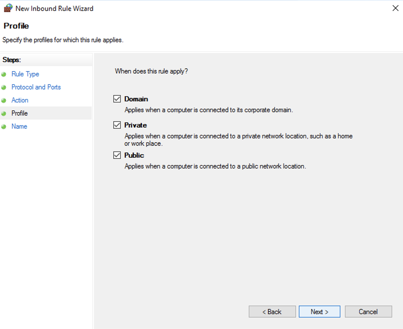
Task: Open the Protocol and Ports step
Action: coord(36,87)
